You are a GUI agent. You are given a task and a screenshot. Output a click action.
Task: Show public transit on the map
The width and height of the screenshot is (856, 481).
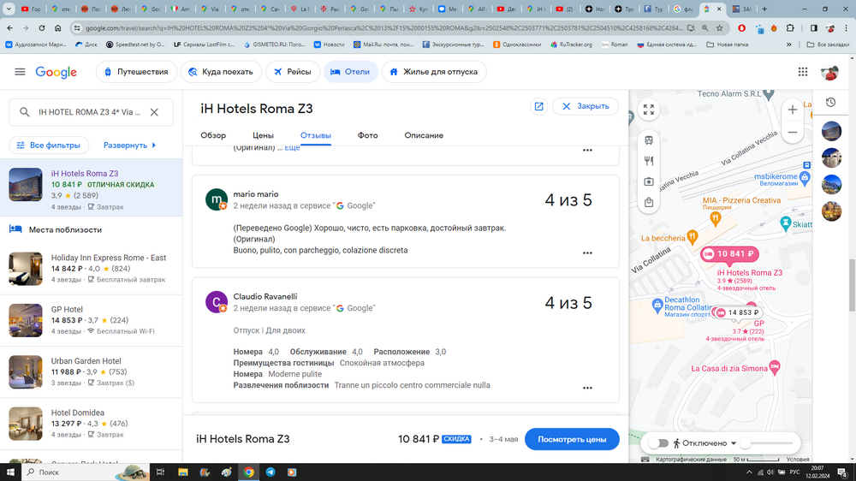tap(649, 140)
